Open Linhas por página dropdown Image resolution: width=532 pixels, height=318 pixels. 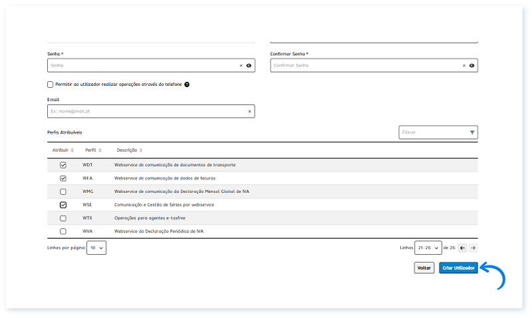(x=97, y=247)
